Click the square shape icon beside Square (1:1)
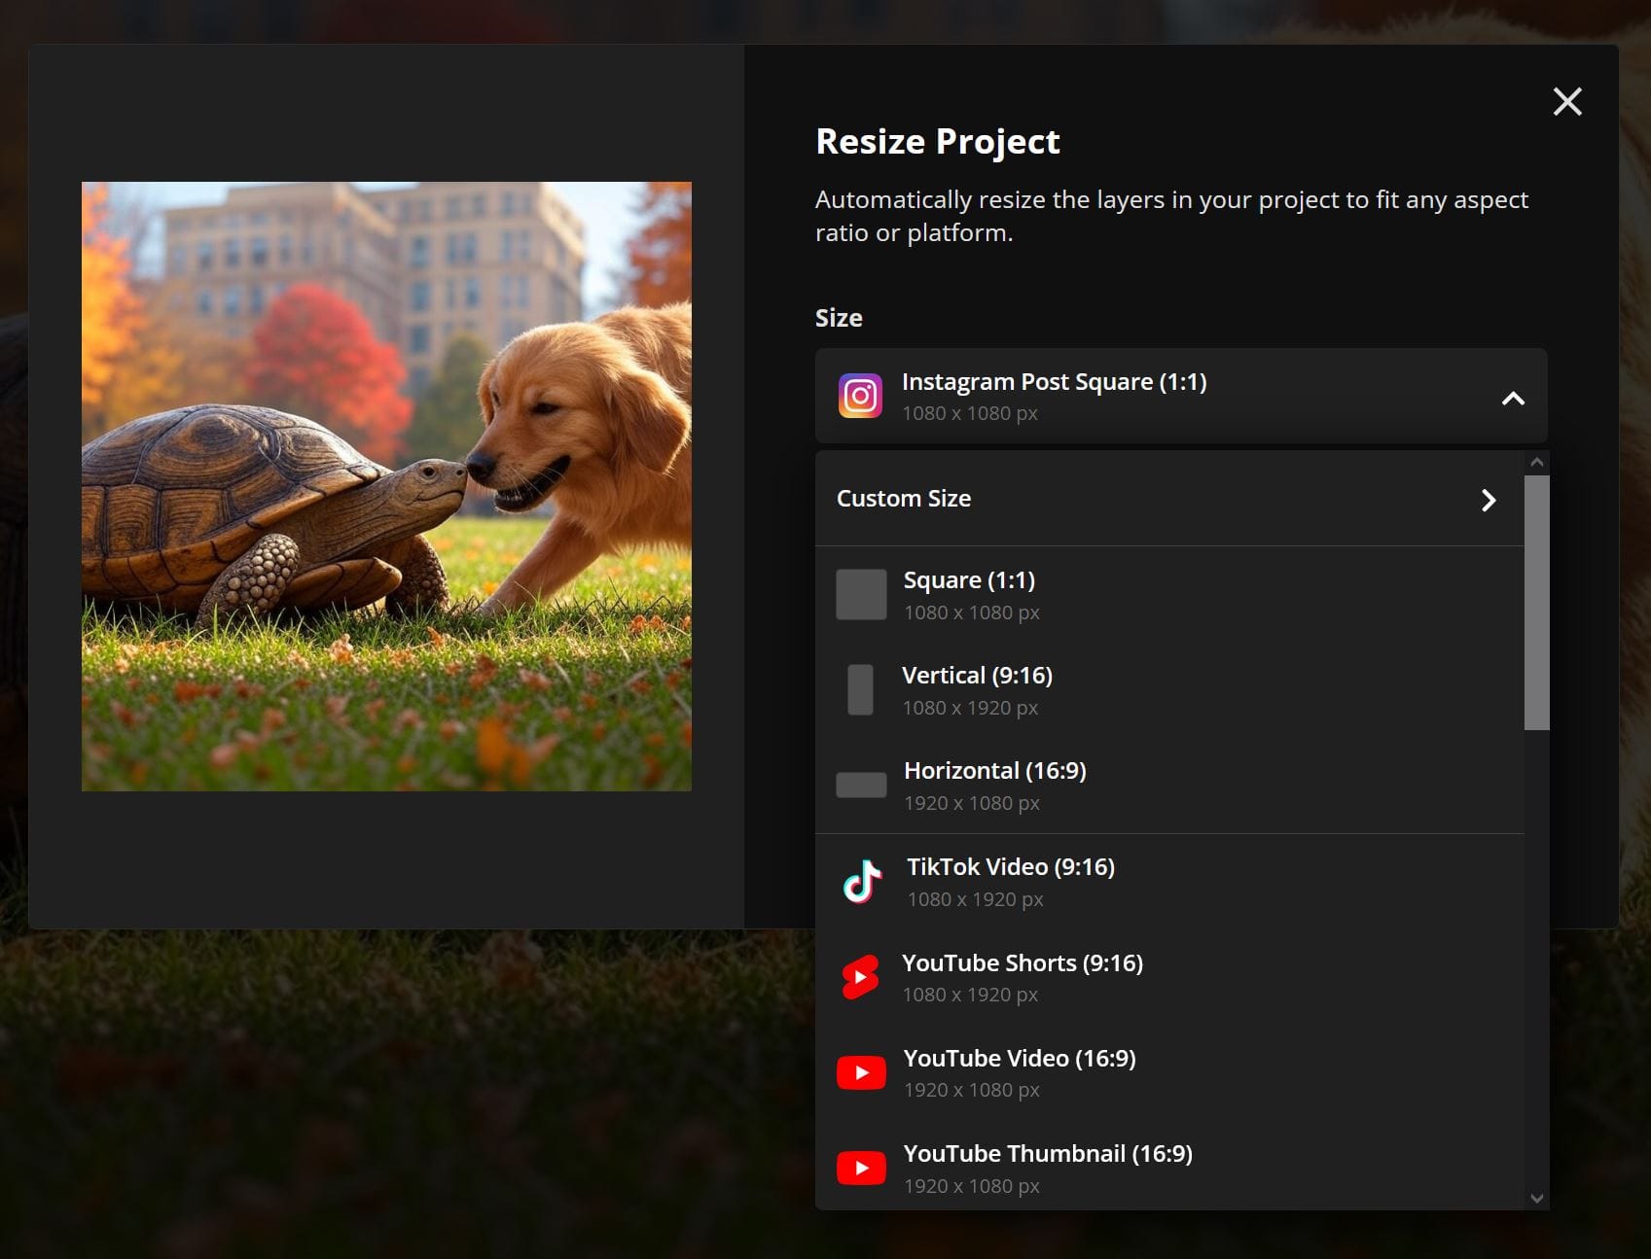Viewport: 1651px width, 1259px height. (861, 593)
